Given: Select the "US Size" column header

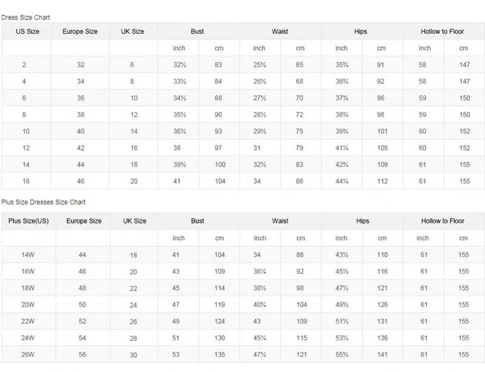Looking at the screenshot, I should point(27,32).
